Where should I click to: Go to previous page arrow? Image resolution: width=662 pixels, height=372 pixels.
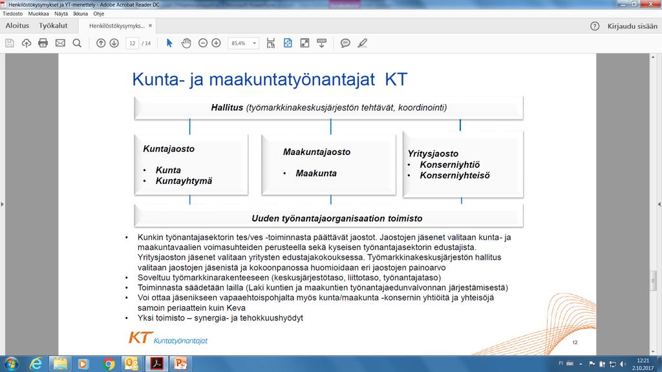[101, 43]
